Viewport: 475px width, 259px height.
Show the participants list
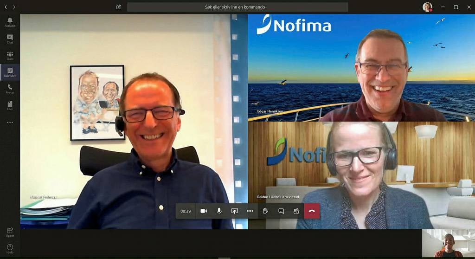point(296,211)
